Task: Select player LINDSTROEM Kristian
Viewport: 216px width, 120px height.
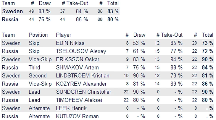Action: (x=83, y=76)
